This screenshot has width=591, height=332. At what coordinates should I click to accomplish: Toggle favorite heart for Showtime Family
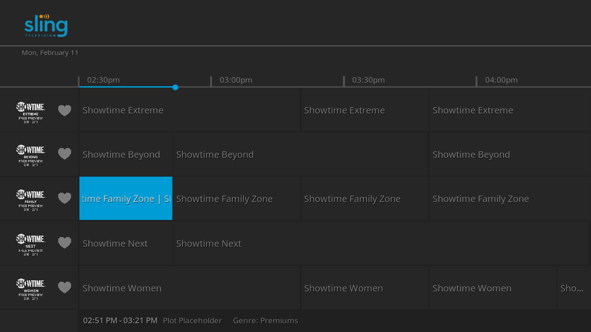tap(65, 198)
